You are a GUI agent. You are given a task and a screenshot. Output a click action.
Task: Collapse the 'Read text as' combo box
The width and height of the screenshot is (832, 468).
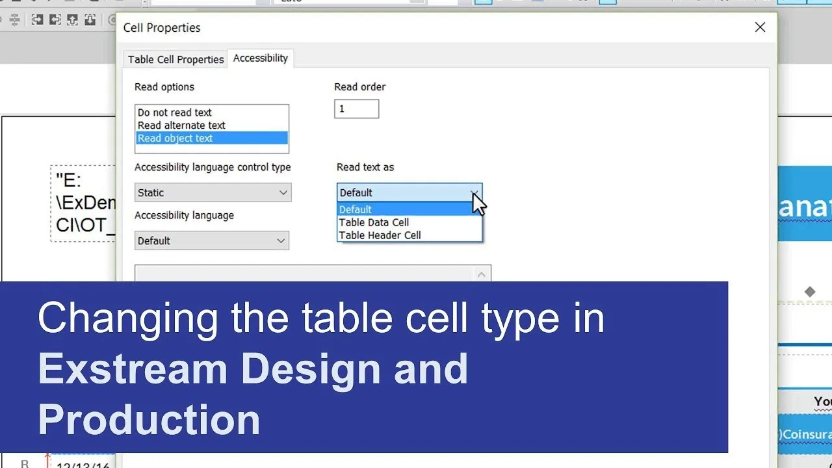coord(409,192)
